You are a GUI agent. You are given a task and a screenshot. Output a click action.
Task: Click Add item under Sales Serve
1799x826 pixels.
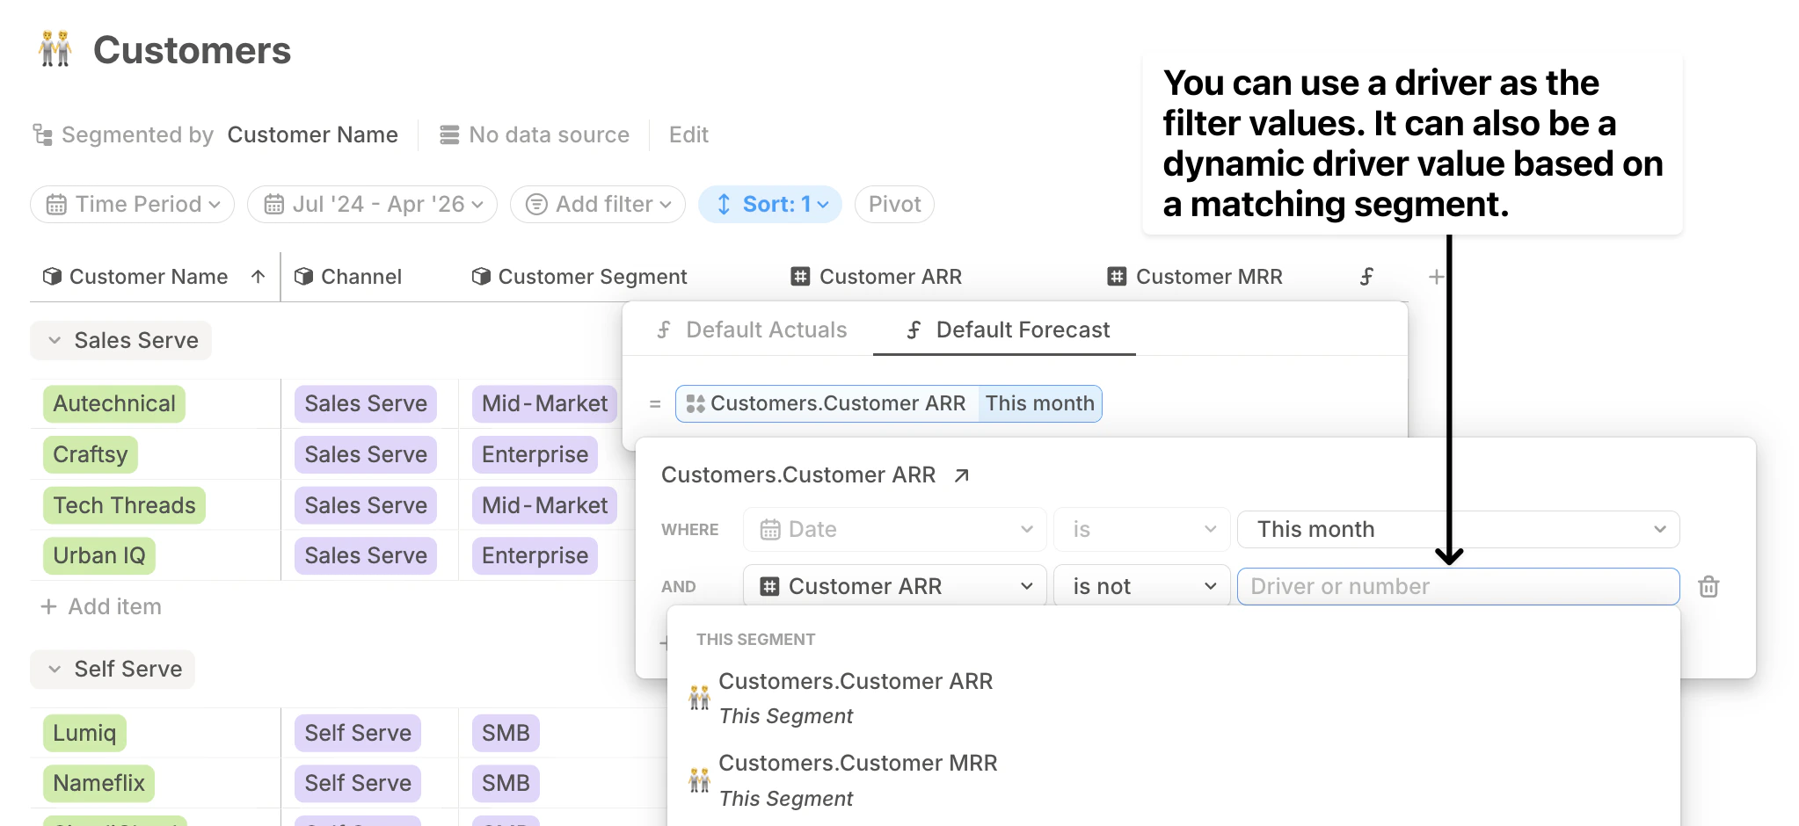101,606
